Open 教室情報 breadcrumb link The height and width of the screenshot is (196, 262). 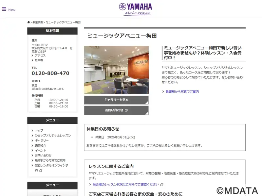pos(38,22)
